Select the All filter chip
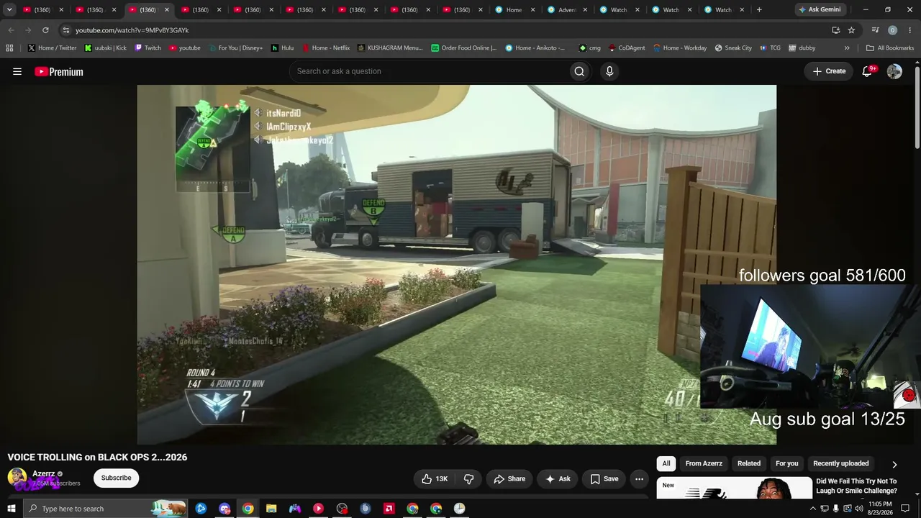This screenshot has width=921, height=518. (666, 463)
